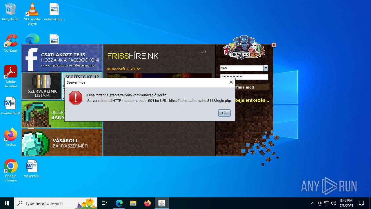Open the volume tray icon

coord(334,203)
